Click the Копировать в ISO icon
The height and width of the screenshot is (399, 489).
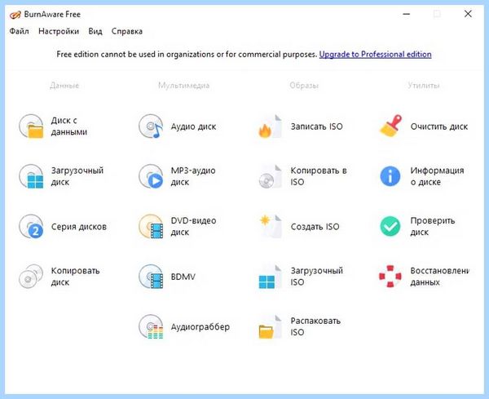270,176
